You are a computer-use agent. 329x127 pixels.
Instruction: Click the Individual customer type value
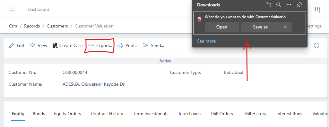point(234,73)
